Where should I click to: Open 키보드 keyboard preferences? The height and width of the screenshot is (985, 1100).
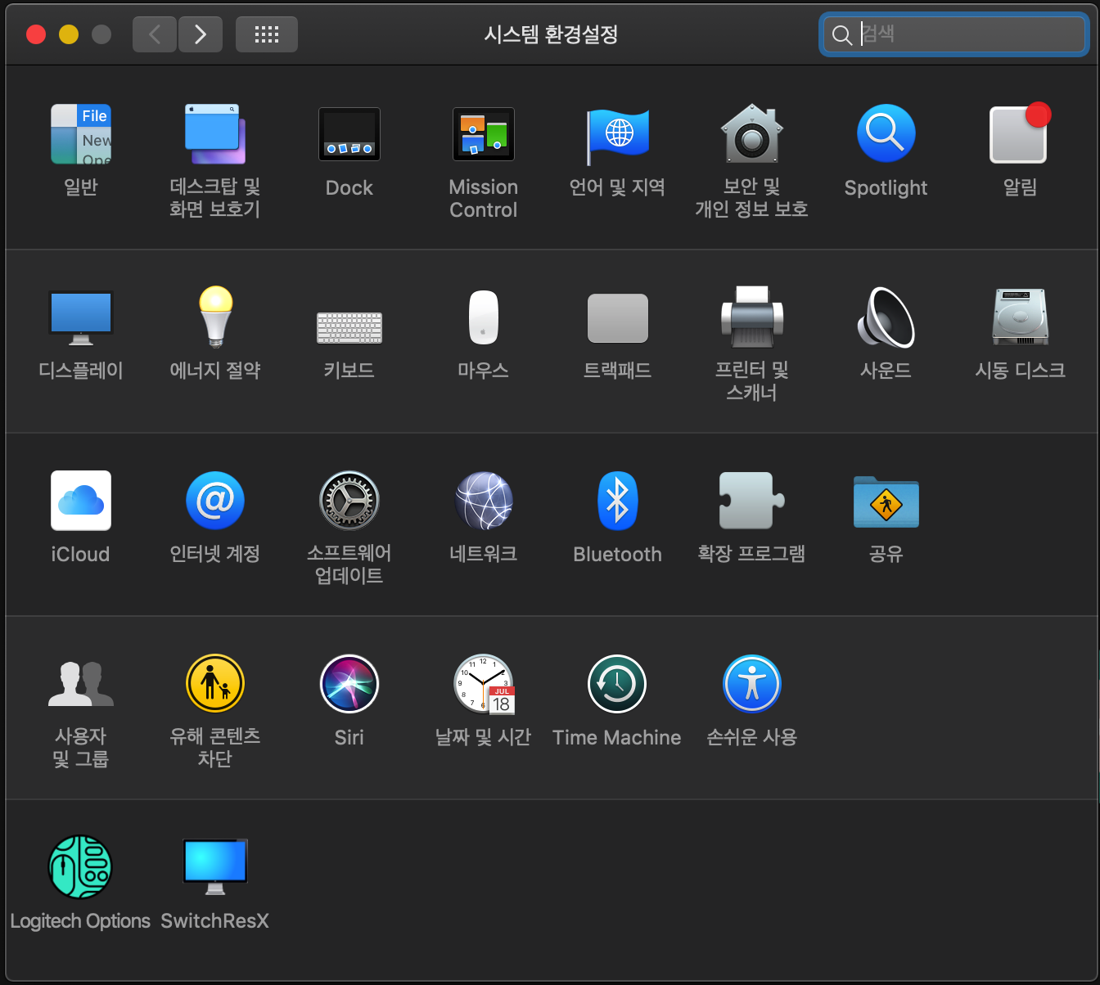pos(349,327)
